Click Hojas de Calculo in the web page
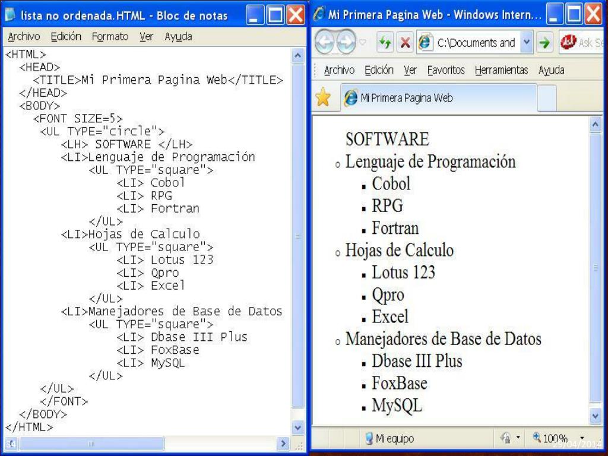 400,250
